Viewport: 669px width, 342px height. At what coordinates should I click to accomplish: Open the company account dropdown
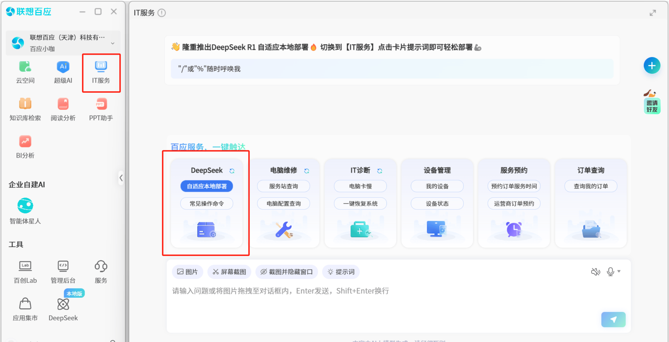click(x=113, y=43)
